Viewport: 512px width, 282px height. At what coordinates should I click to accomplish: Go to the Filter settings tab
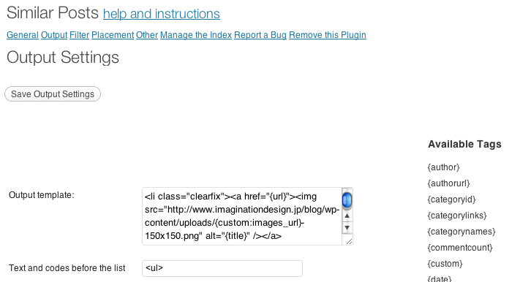click(79, 35)
